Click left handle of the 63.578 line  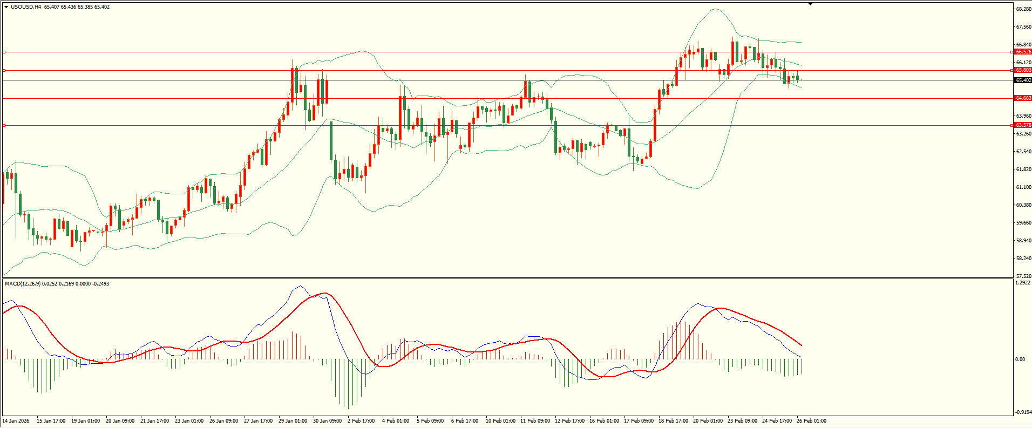pyautogui.click(x=4, y=125)
